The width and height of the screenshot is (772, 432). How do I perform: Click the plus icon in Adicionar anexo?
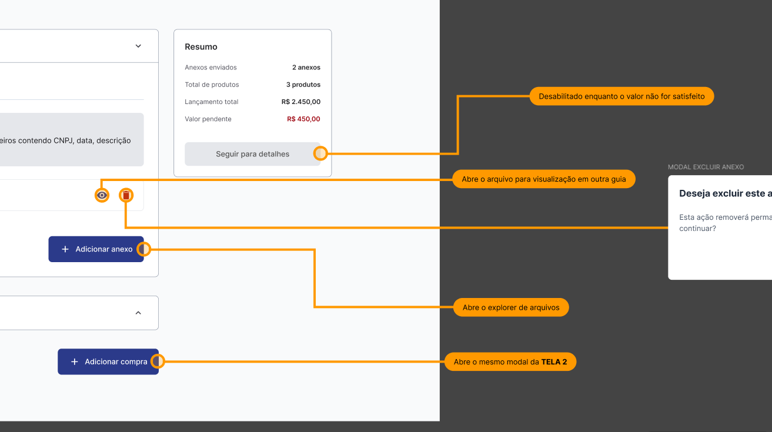tap(65, 249)
